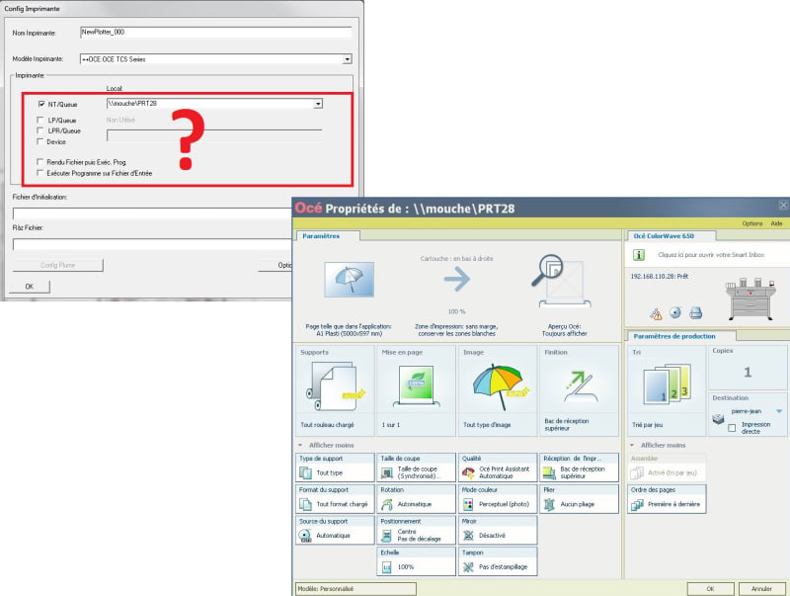Open the \\mouche\PRT28 queue dropdown
The height and width of the screenshot is (596, 790).
[x=318, y=104]
